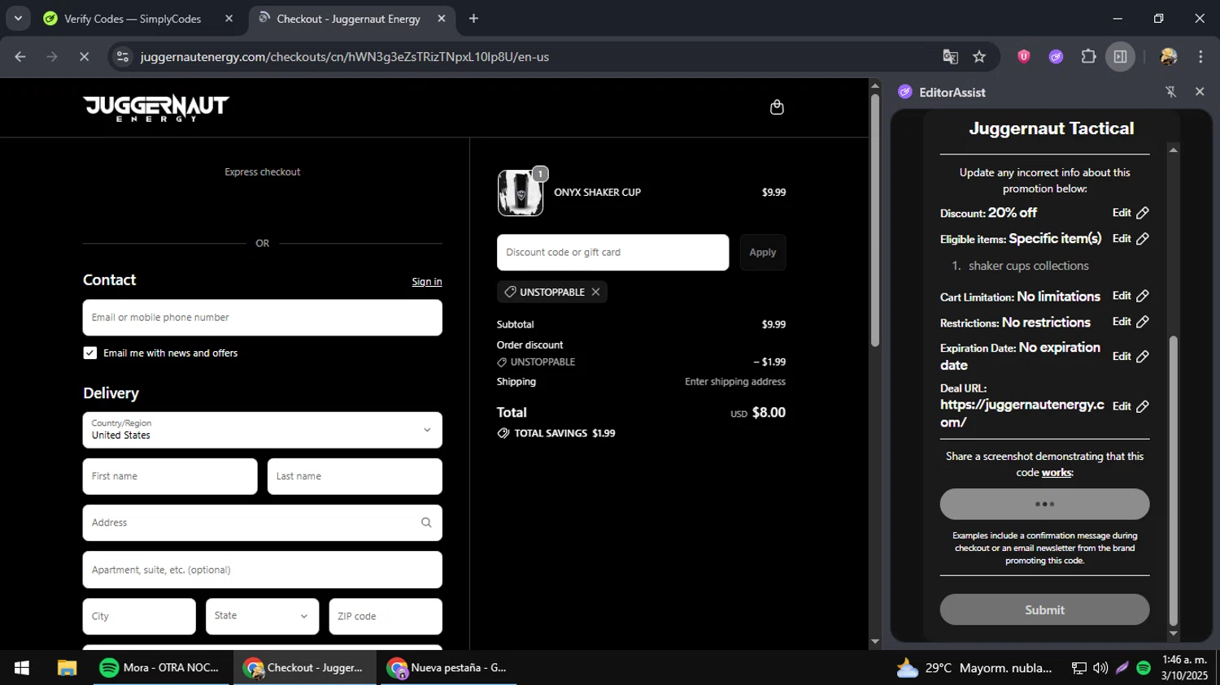Open the State dropdown
This screenshot has height=685, width=1220.
pyautogui.click(x=262, y=617)
